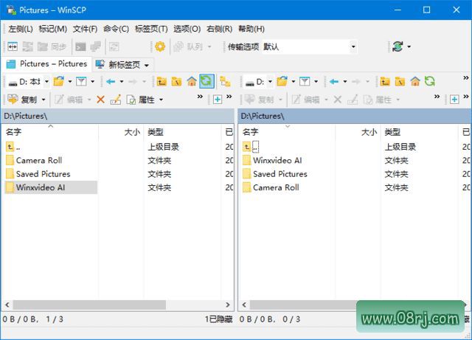
Task: Go to parent directory in left panel
Action: pos(162,81)
